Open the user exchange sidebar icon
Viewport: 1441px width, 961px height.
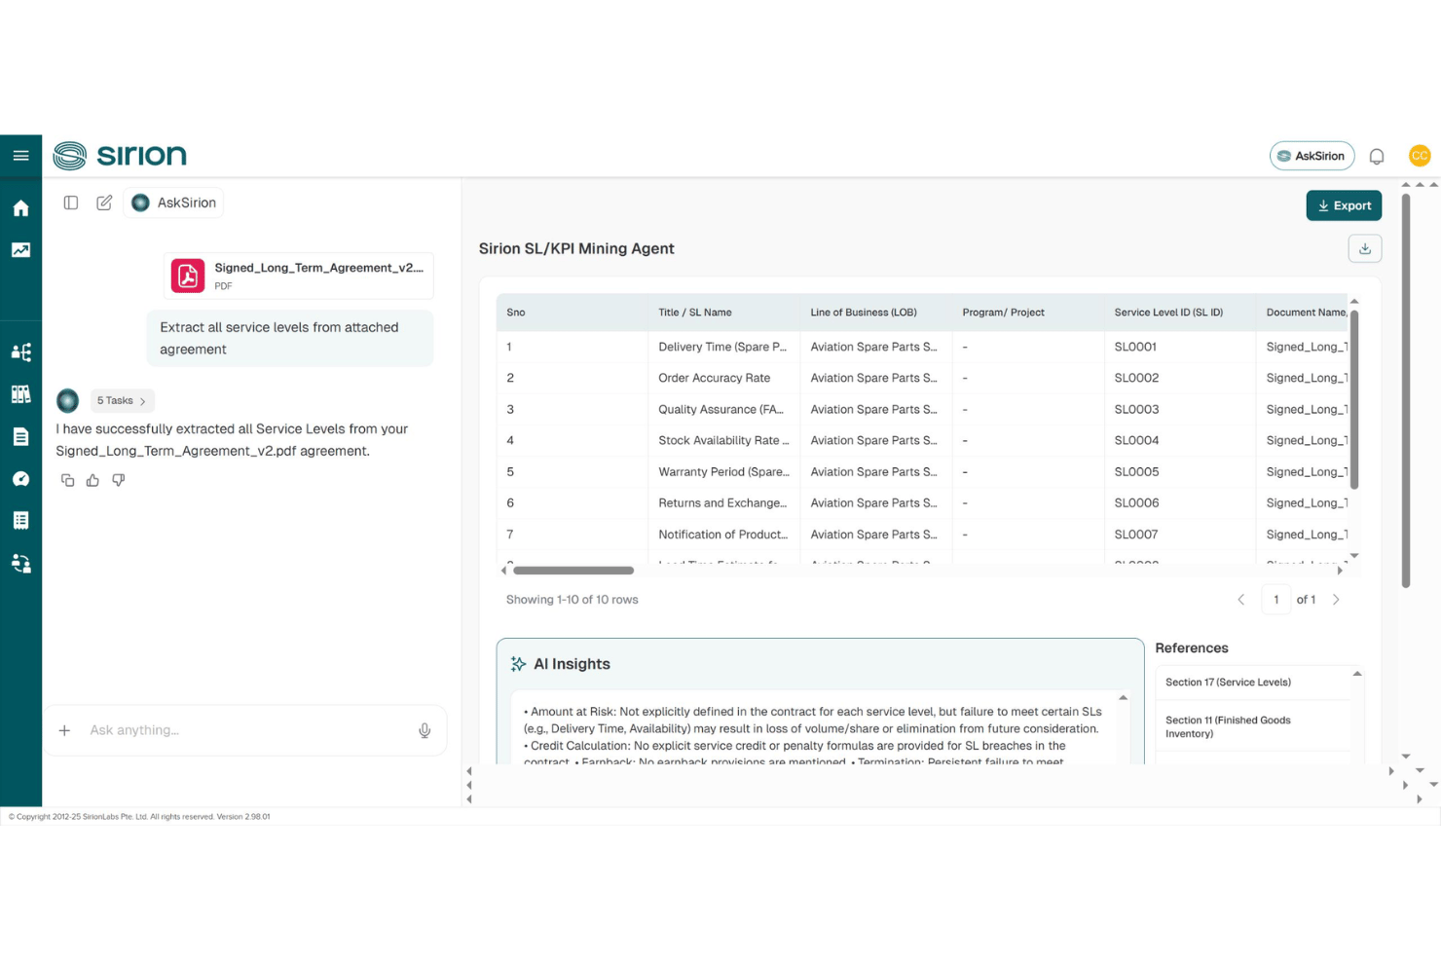click(20, 563)
